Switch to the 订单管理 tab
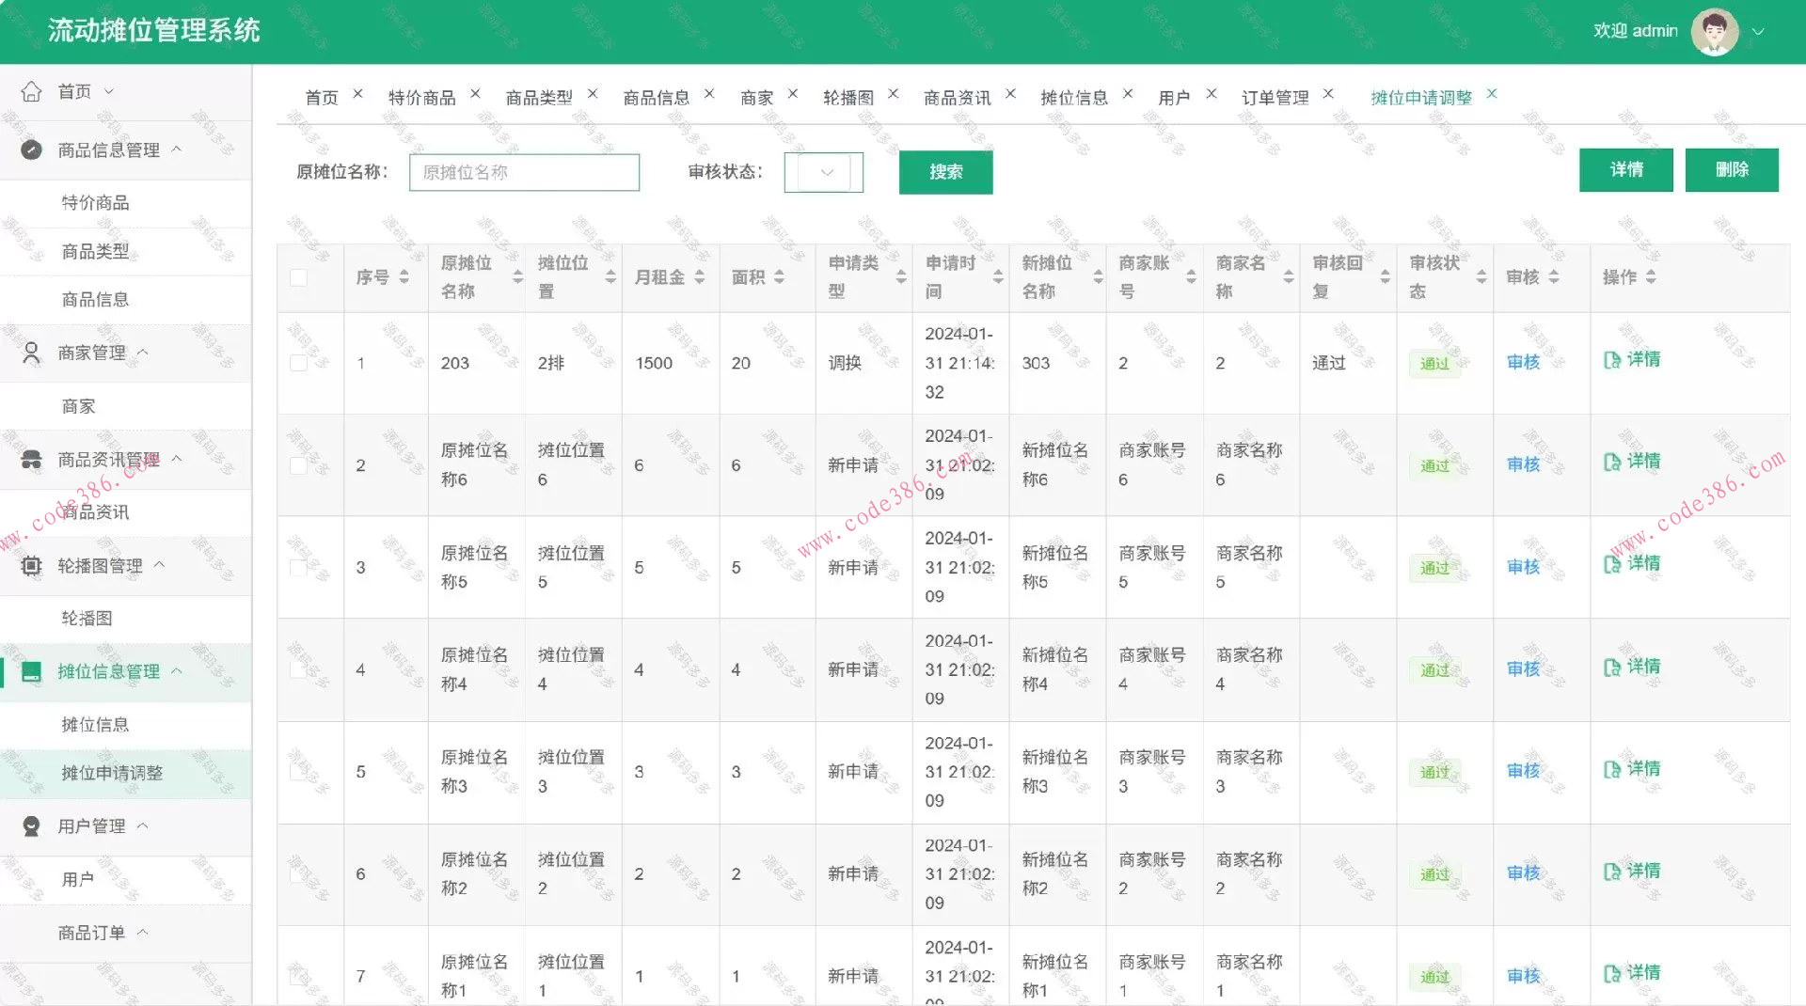1806x1006 pixels. pos(1275,96)
